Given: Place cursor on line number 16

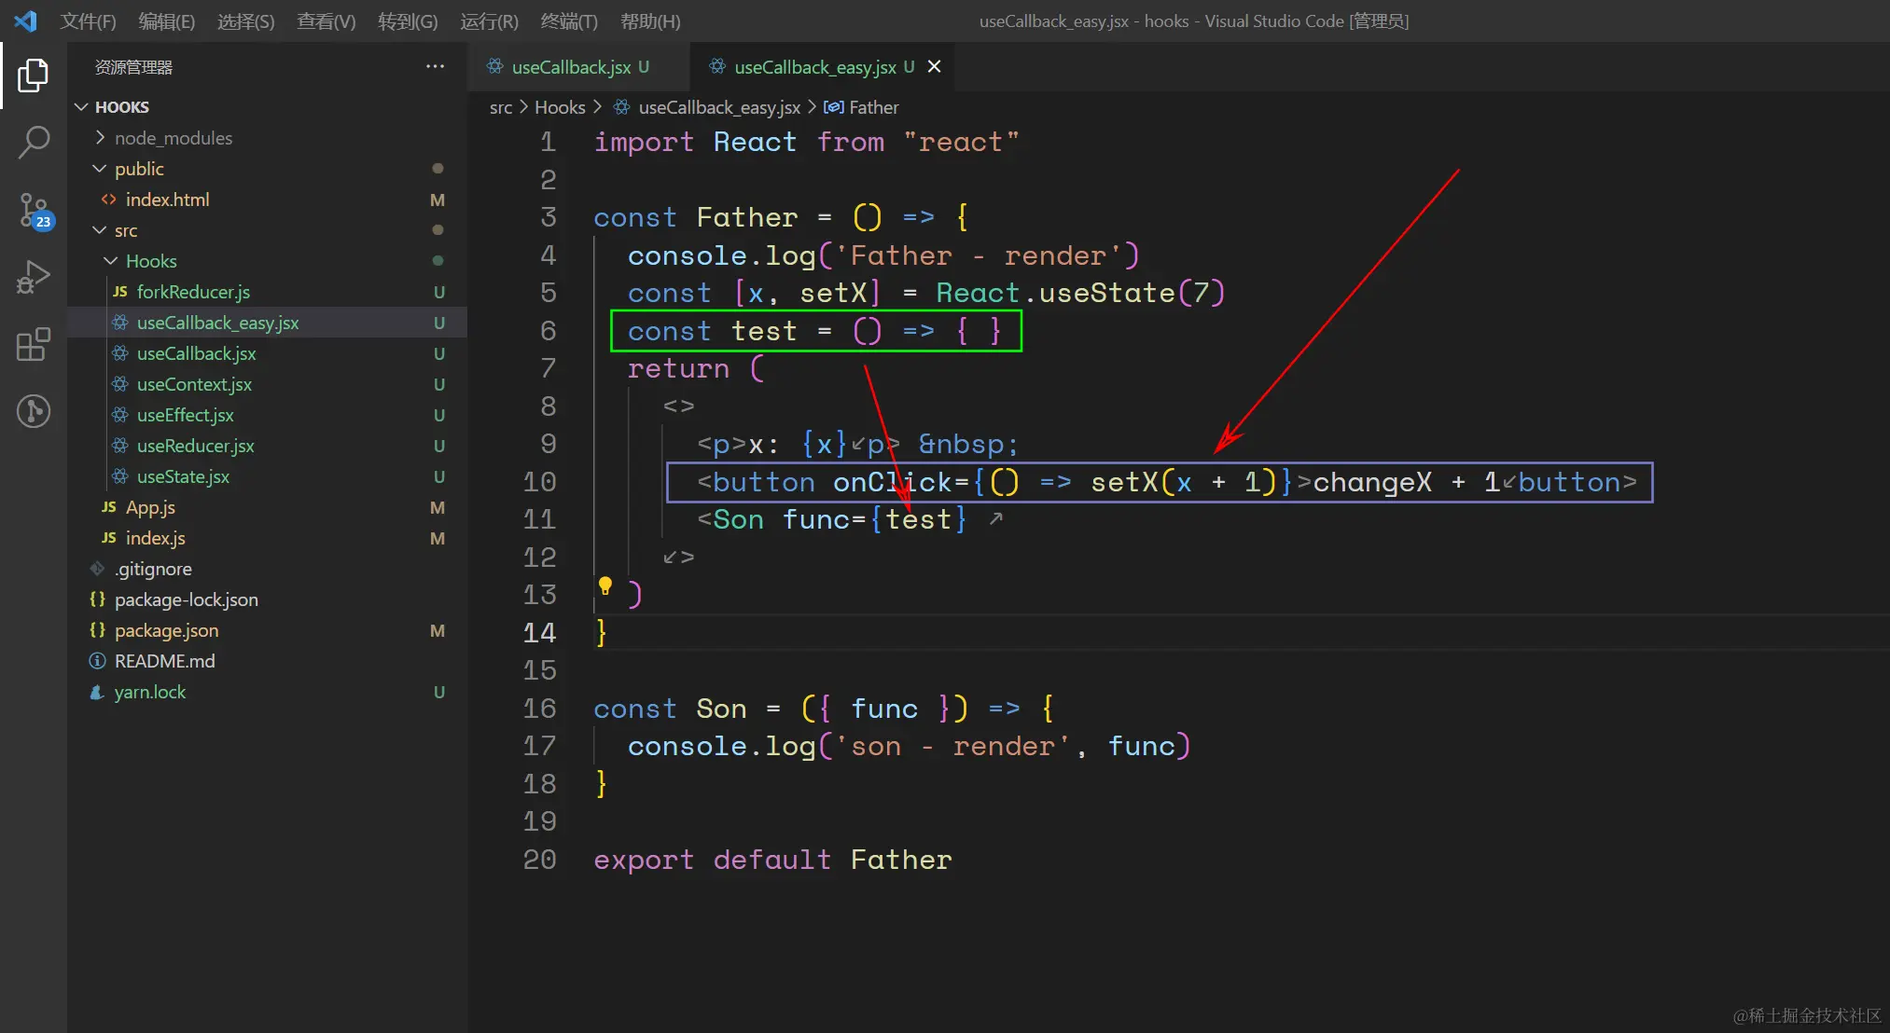Looking at the screenshot, I should 539,709.
